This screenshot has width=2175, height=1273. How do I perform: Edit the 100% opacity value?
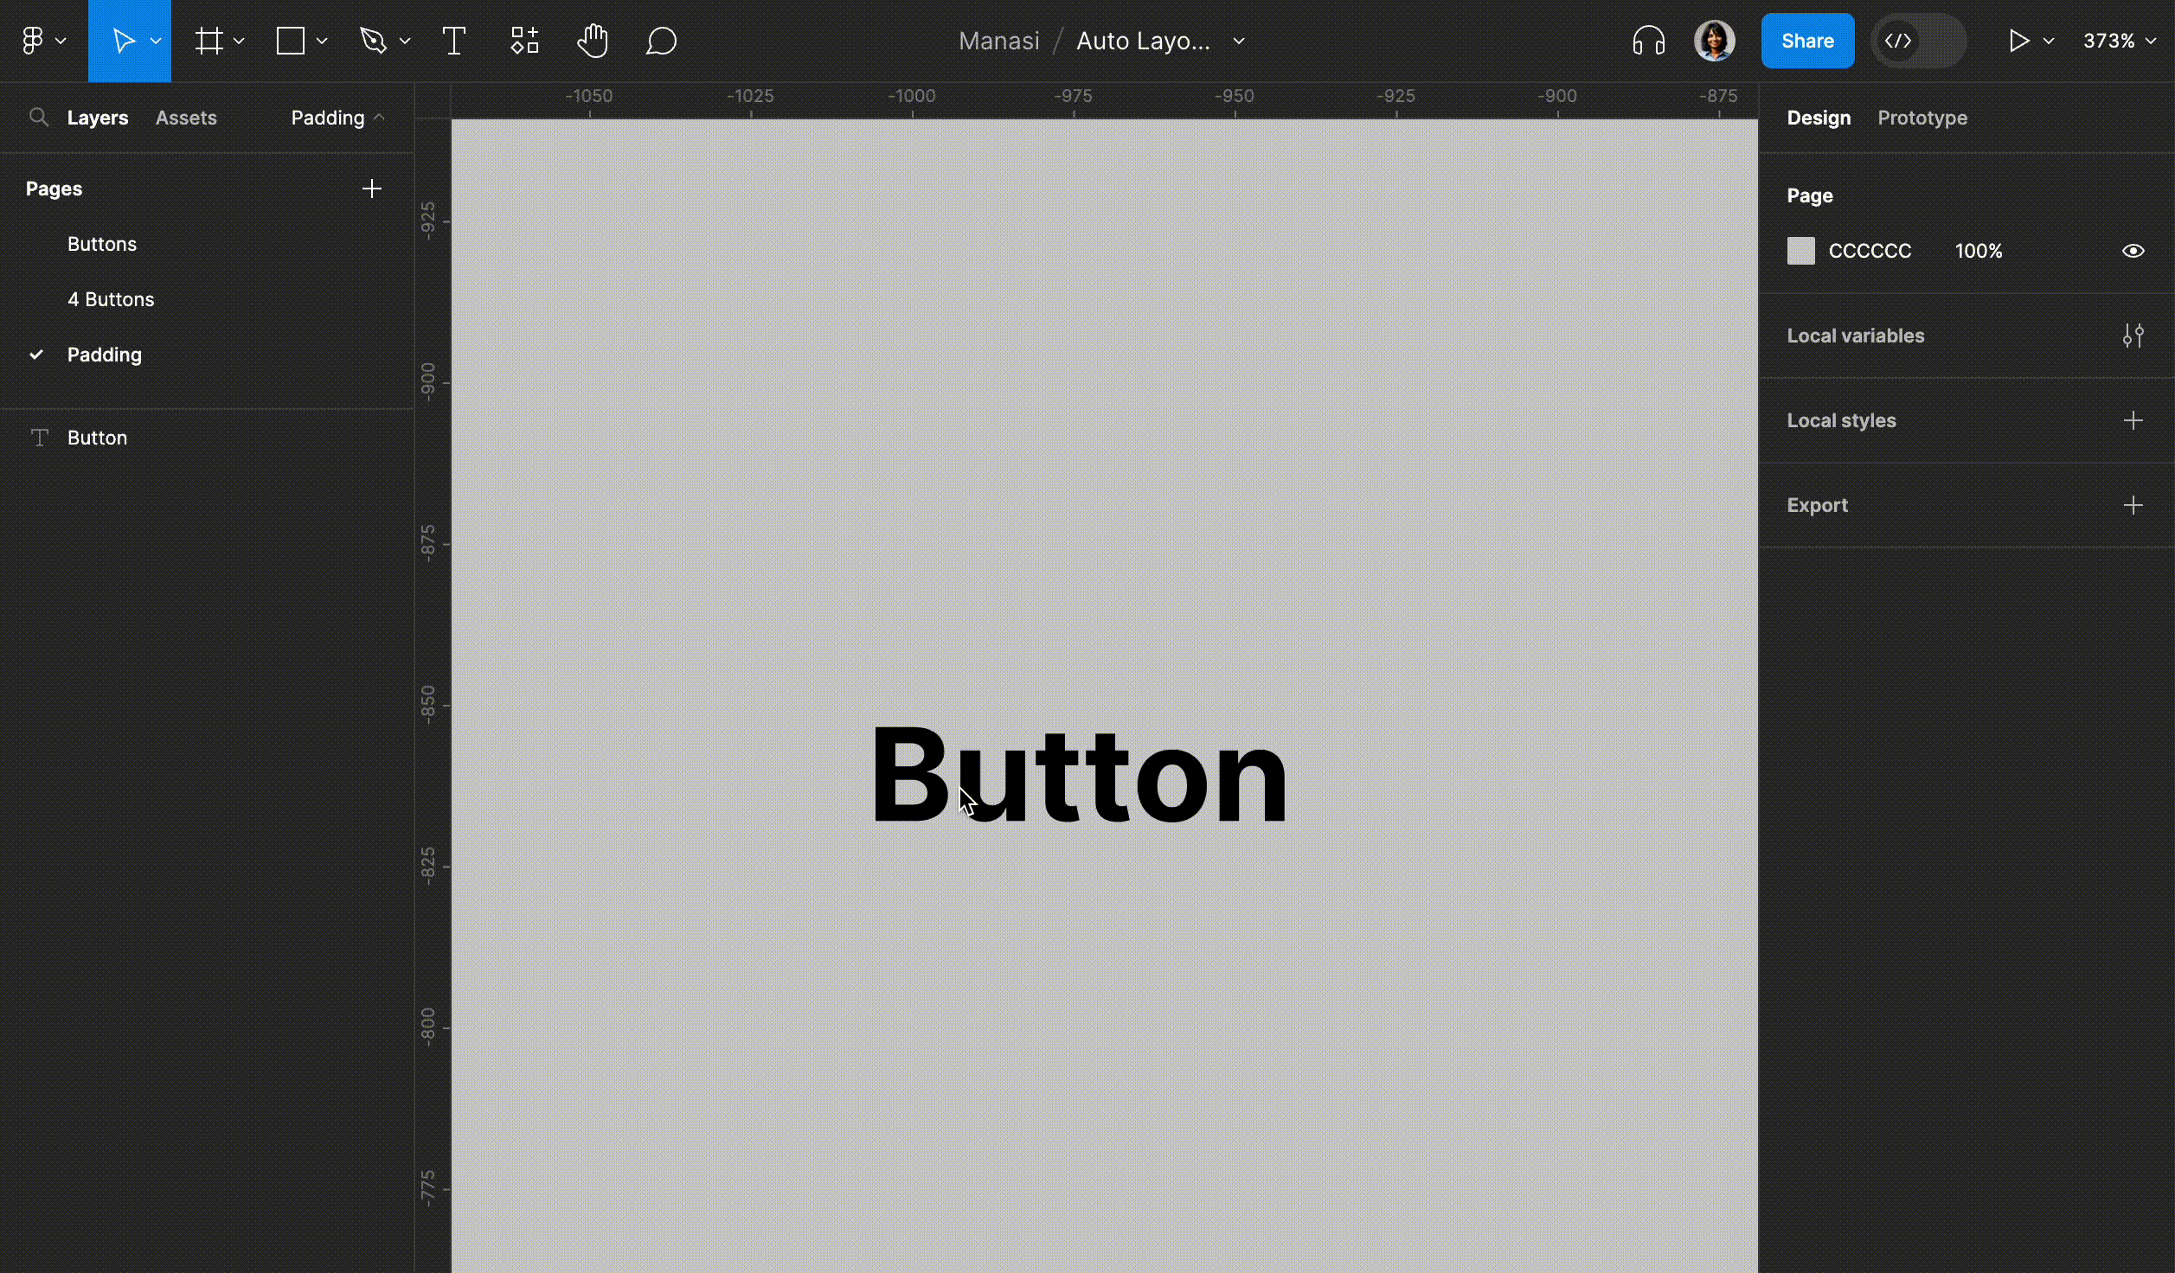(1979, 251)
